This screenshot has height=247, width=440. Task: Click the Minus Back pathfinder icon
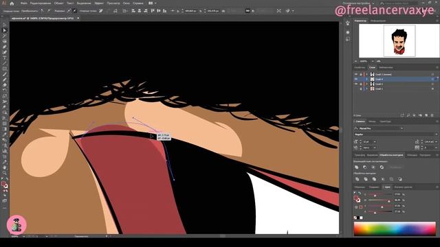pyautogui.click(x=400, y=179)
